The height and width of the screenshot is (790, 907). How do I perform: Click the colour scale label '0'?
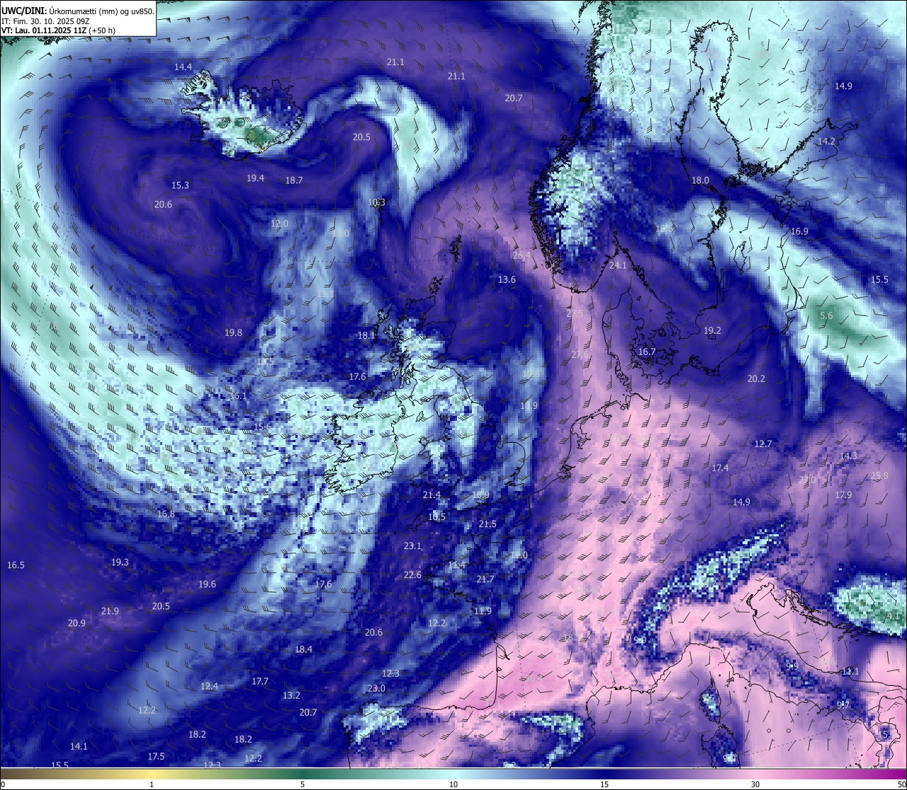[x=2, y=784]
